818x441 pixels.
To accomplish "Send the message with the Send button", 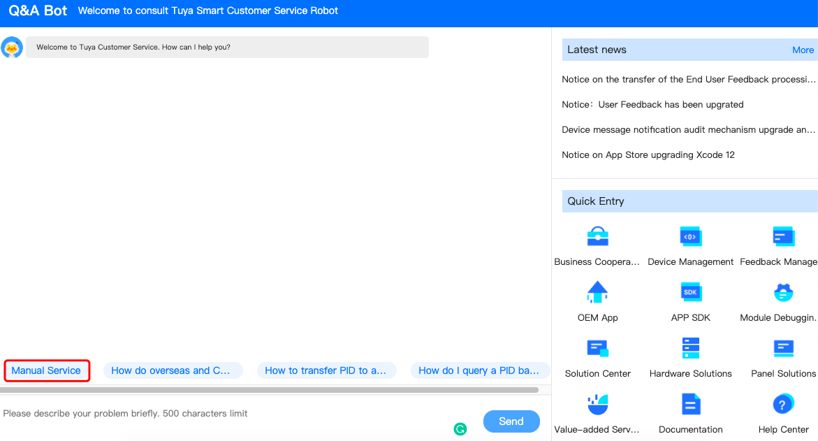I will click(511, 421).
